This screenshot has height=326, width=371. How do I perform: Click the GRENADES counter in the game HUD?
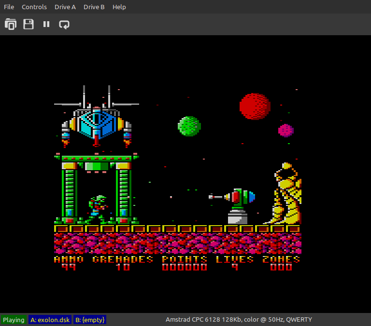123,263
